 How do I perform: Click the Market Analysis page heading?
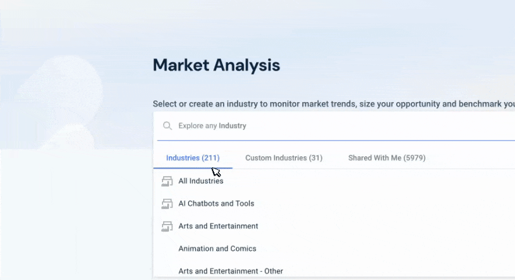[216, 65]
